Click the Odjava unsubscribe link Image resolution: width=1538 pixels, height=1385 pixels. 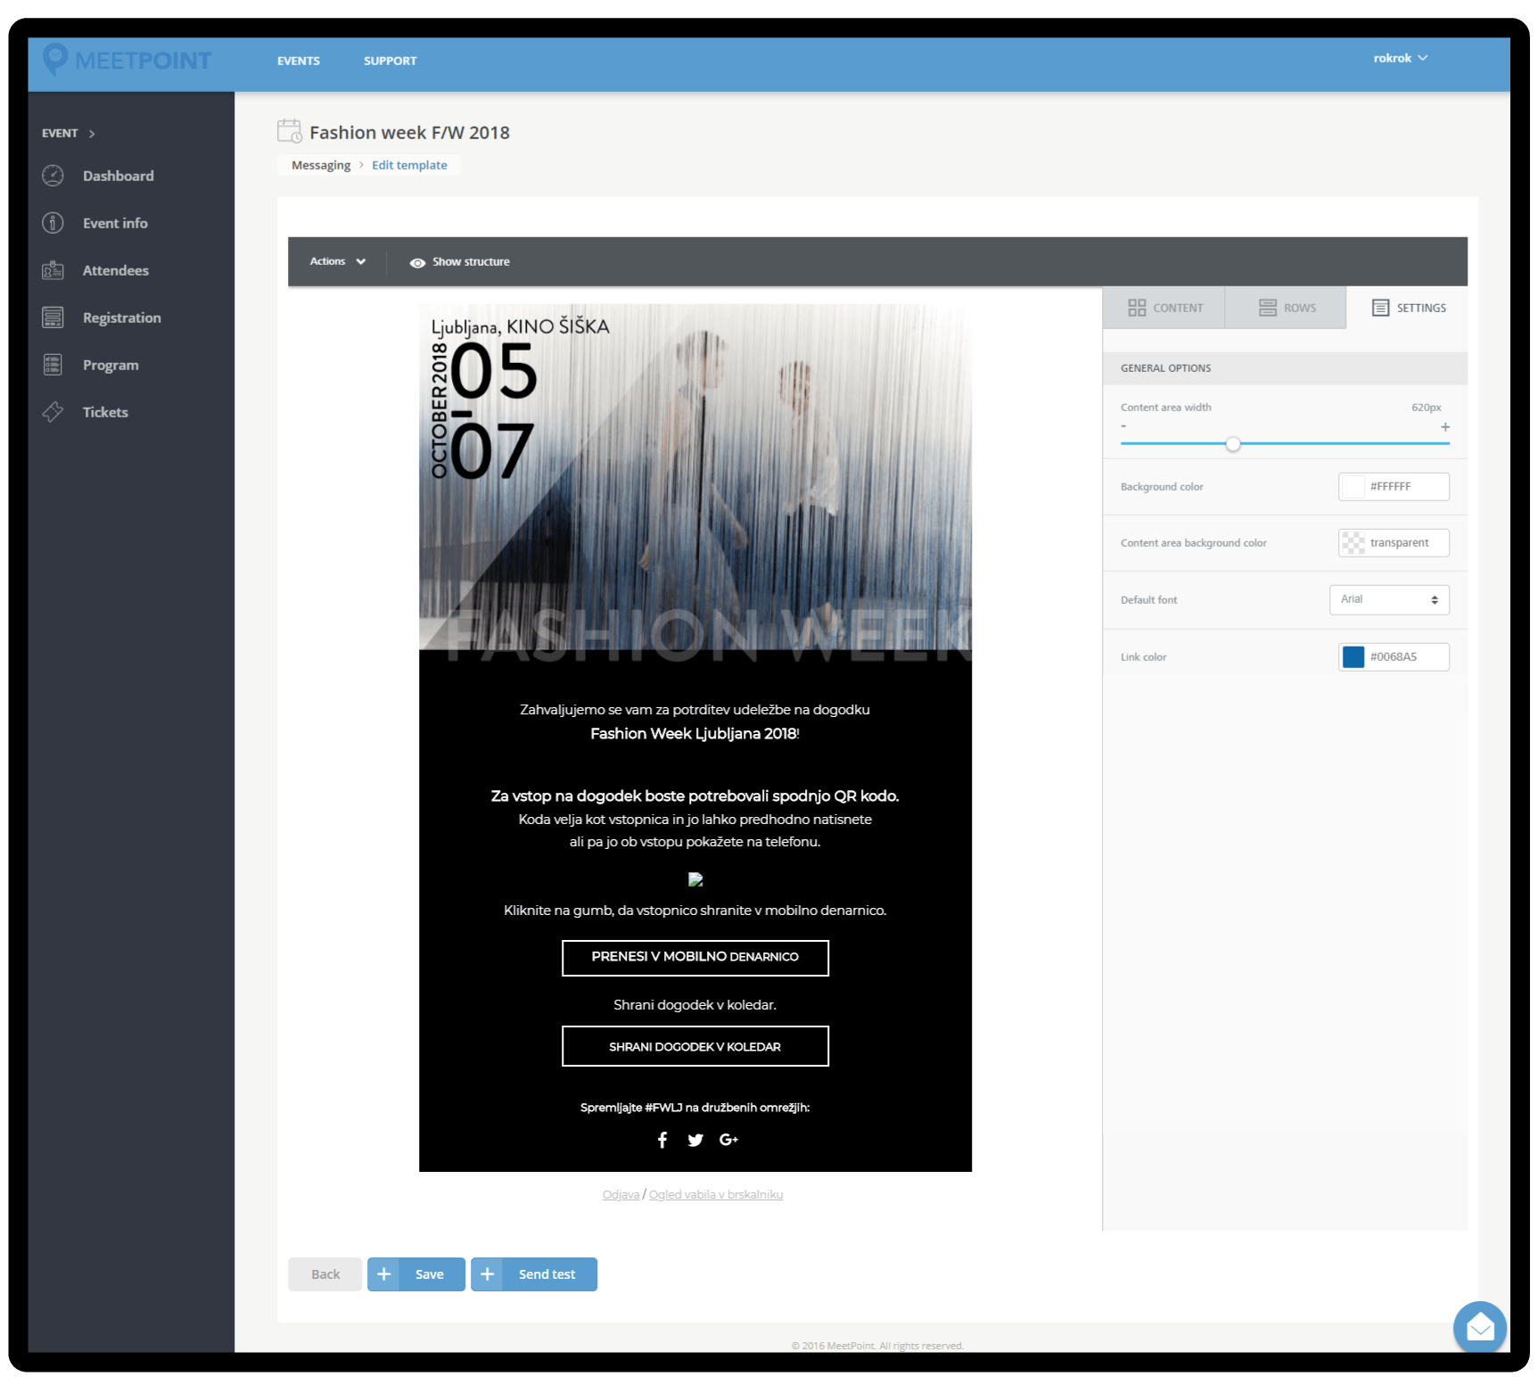tap(621, 1195)
